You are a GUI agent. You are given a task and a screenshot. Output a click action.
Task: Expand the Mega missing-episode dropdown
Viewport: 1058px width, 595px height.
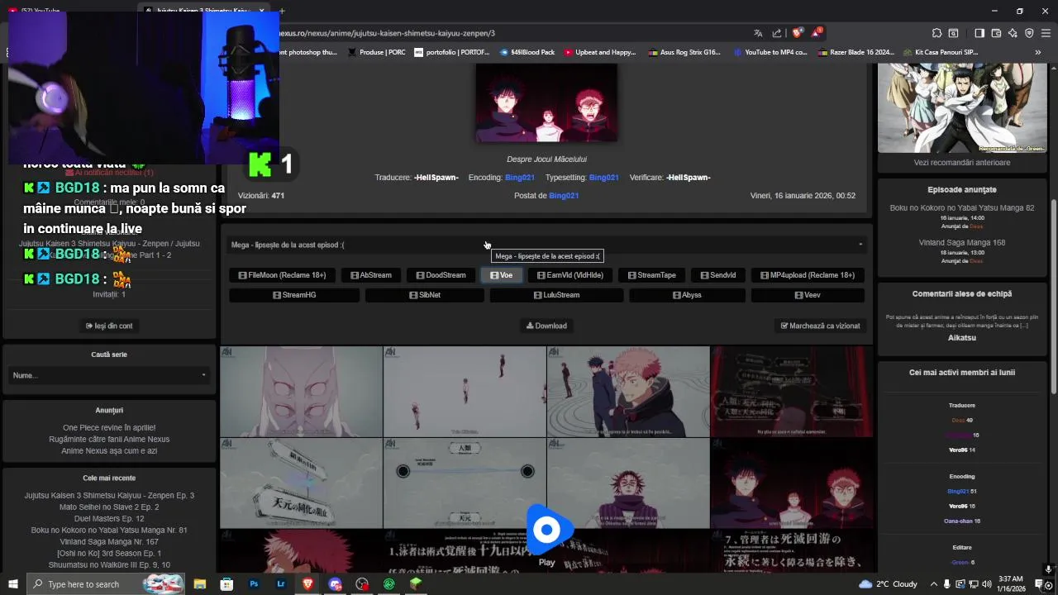coord(546,245)
